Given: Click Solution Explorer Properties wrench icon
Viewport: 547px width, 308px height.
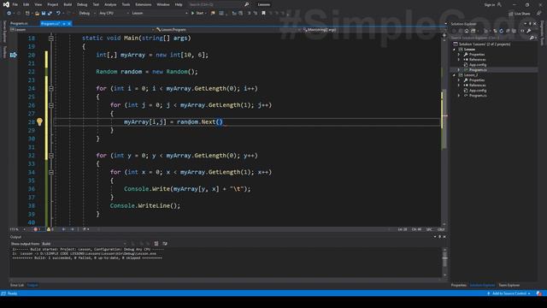Looking at the screenshot, I should pos(529,31).
